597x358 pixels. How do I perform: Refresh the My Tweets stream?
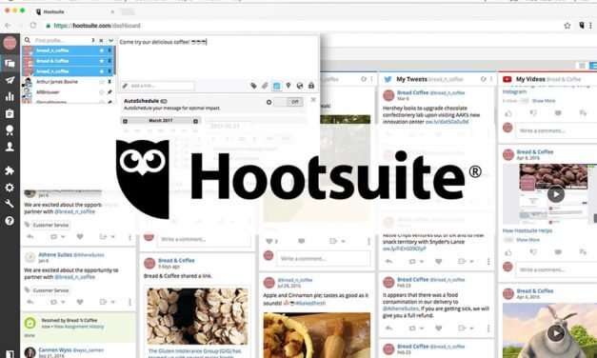[x=483, y=79]
